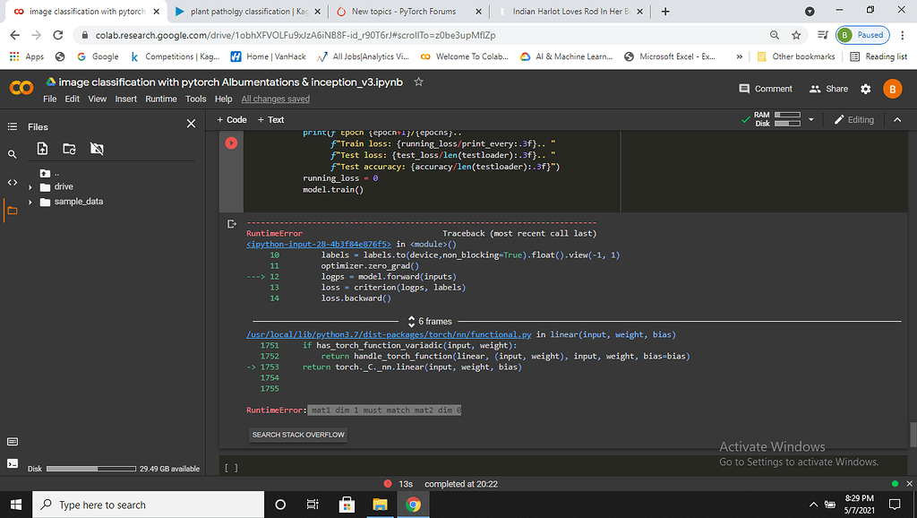
Task: Open the Code snippets panel
Action: coord(12,180)
